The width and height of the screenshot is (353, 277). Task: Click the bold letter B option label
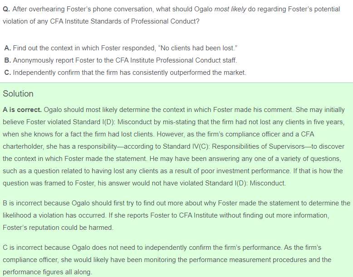point(7,60)
